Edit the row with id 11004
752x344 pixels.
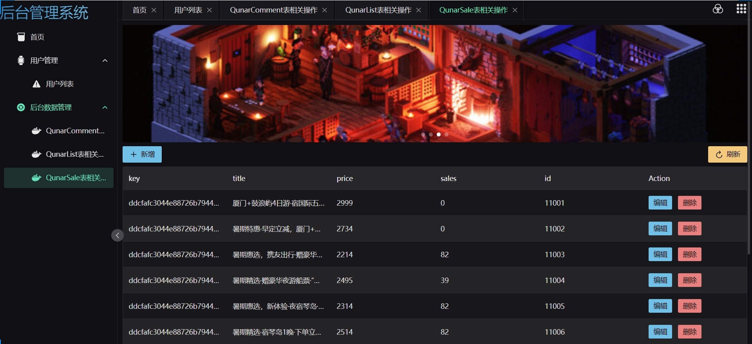point(660,280)
